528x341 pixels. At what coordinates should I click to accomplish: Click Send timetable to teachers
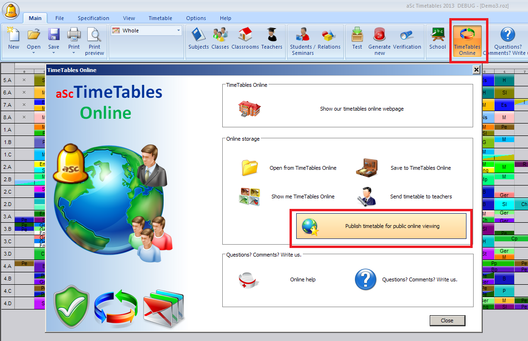coord(421,196)
